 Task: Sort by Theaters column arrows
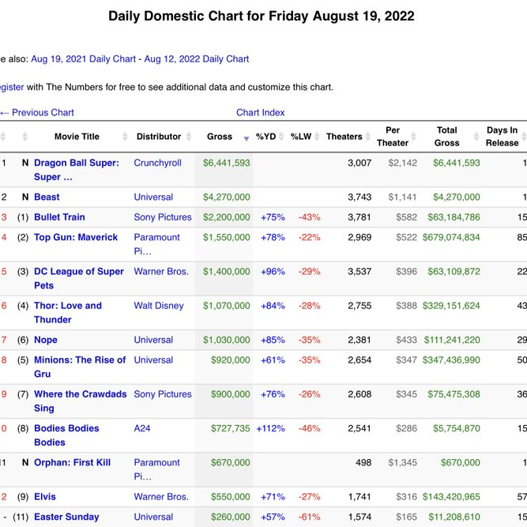click(368, 137)
